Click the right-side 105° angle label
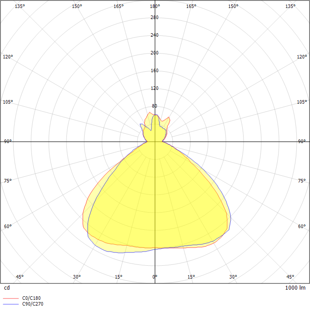The width and height of the screenshot is (310, 310). [302, 102]
